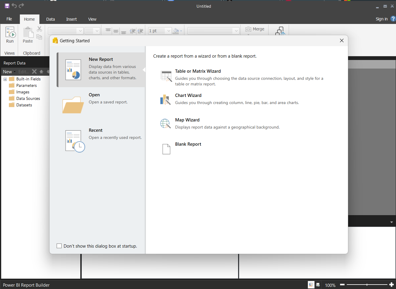Click the increase indent icon
Image resolution: width=396 pixels, height=289 pixels.
point(140,31)
